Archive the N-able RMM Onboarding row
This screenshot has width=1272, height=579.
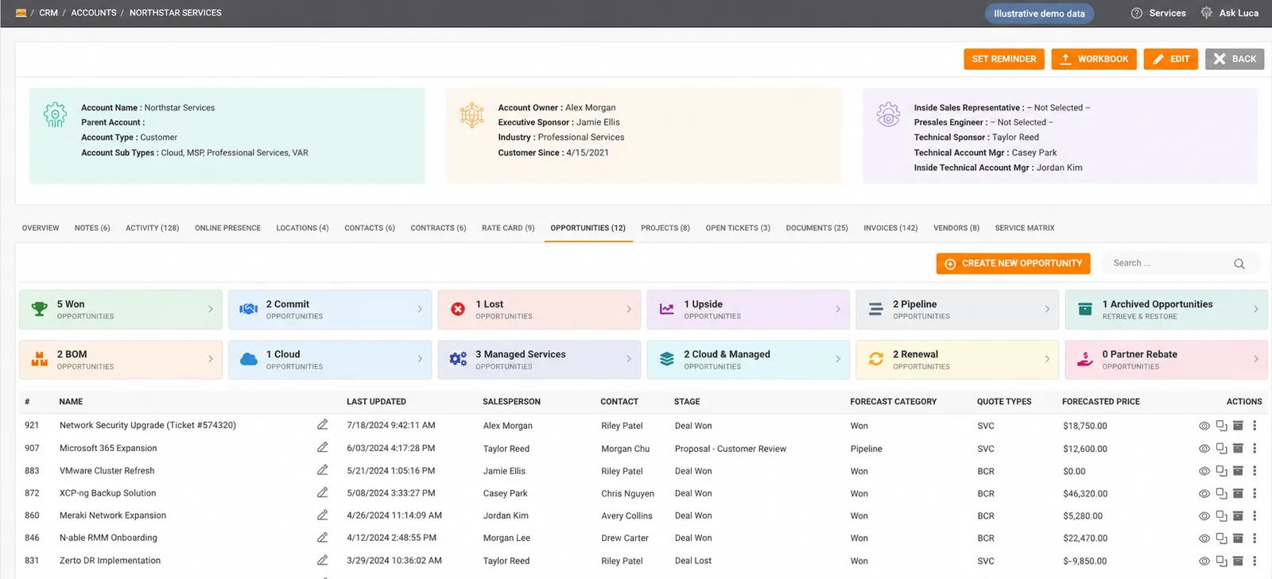(x=1238, y=538)
